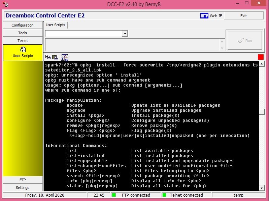Click the Web-IF link label

coord(216,16)
